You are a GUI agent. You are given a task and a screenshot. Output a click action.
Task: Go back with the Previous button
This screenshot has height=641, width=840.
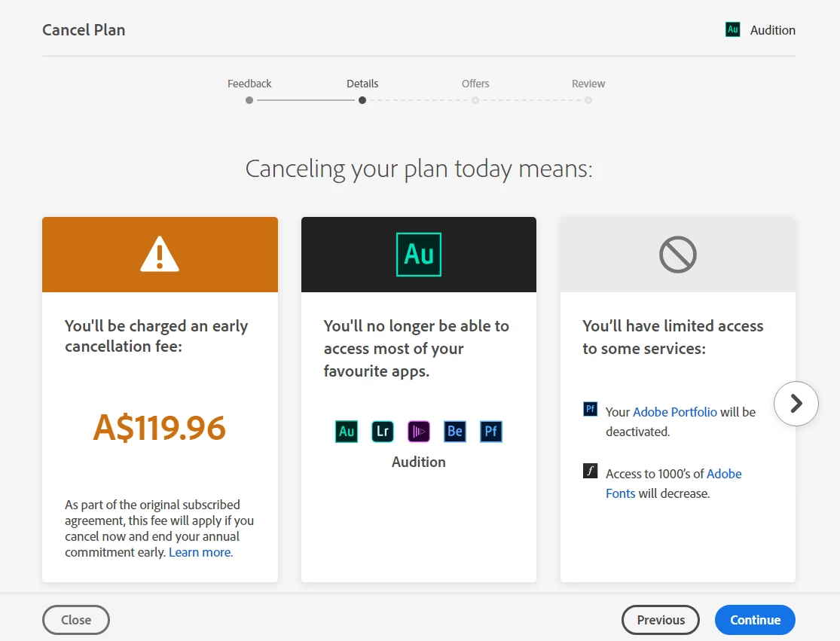pos(661,620)
